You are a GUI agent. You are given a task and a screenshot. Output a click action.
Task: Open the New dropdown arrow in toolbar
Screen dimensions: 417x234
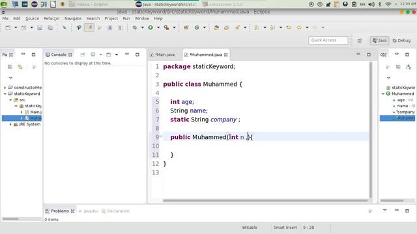coord(16,27)
